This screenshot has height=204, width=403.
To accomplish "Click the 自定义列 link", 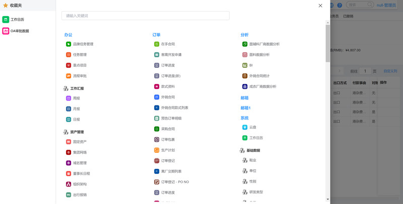I will pos(390,71).
